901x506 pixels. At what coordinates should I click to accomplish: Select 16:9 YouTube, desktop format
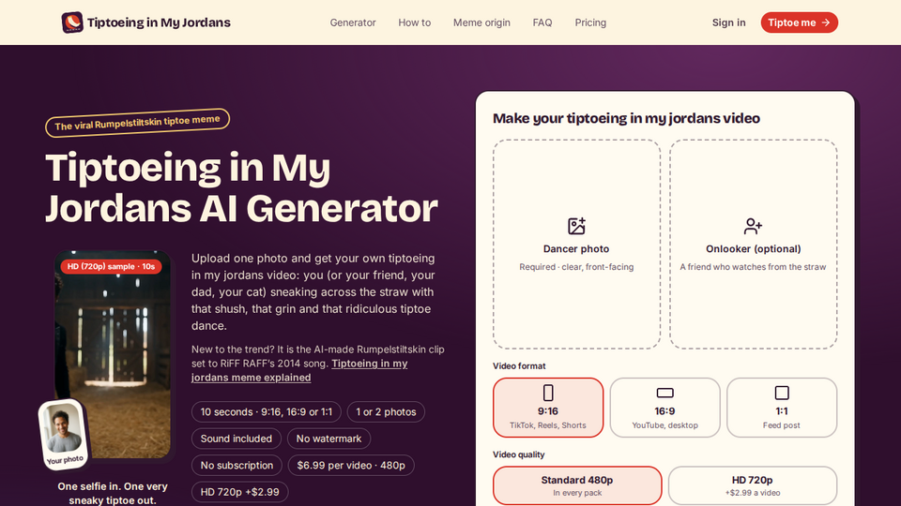(x=664, y=408)
